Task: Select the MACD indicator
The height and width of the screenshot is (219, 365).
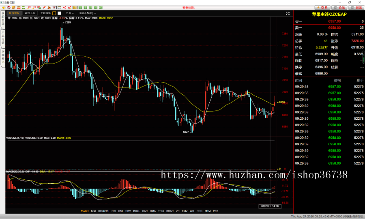Action: tap(85, 211)
